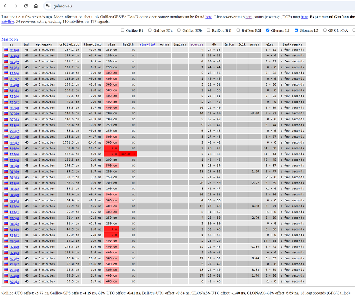Open satellite R11@0 details
This screenshot has width=355, height=299.
15,154
